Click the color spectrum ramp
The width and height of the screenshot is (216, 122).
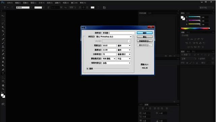point(195,29)
